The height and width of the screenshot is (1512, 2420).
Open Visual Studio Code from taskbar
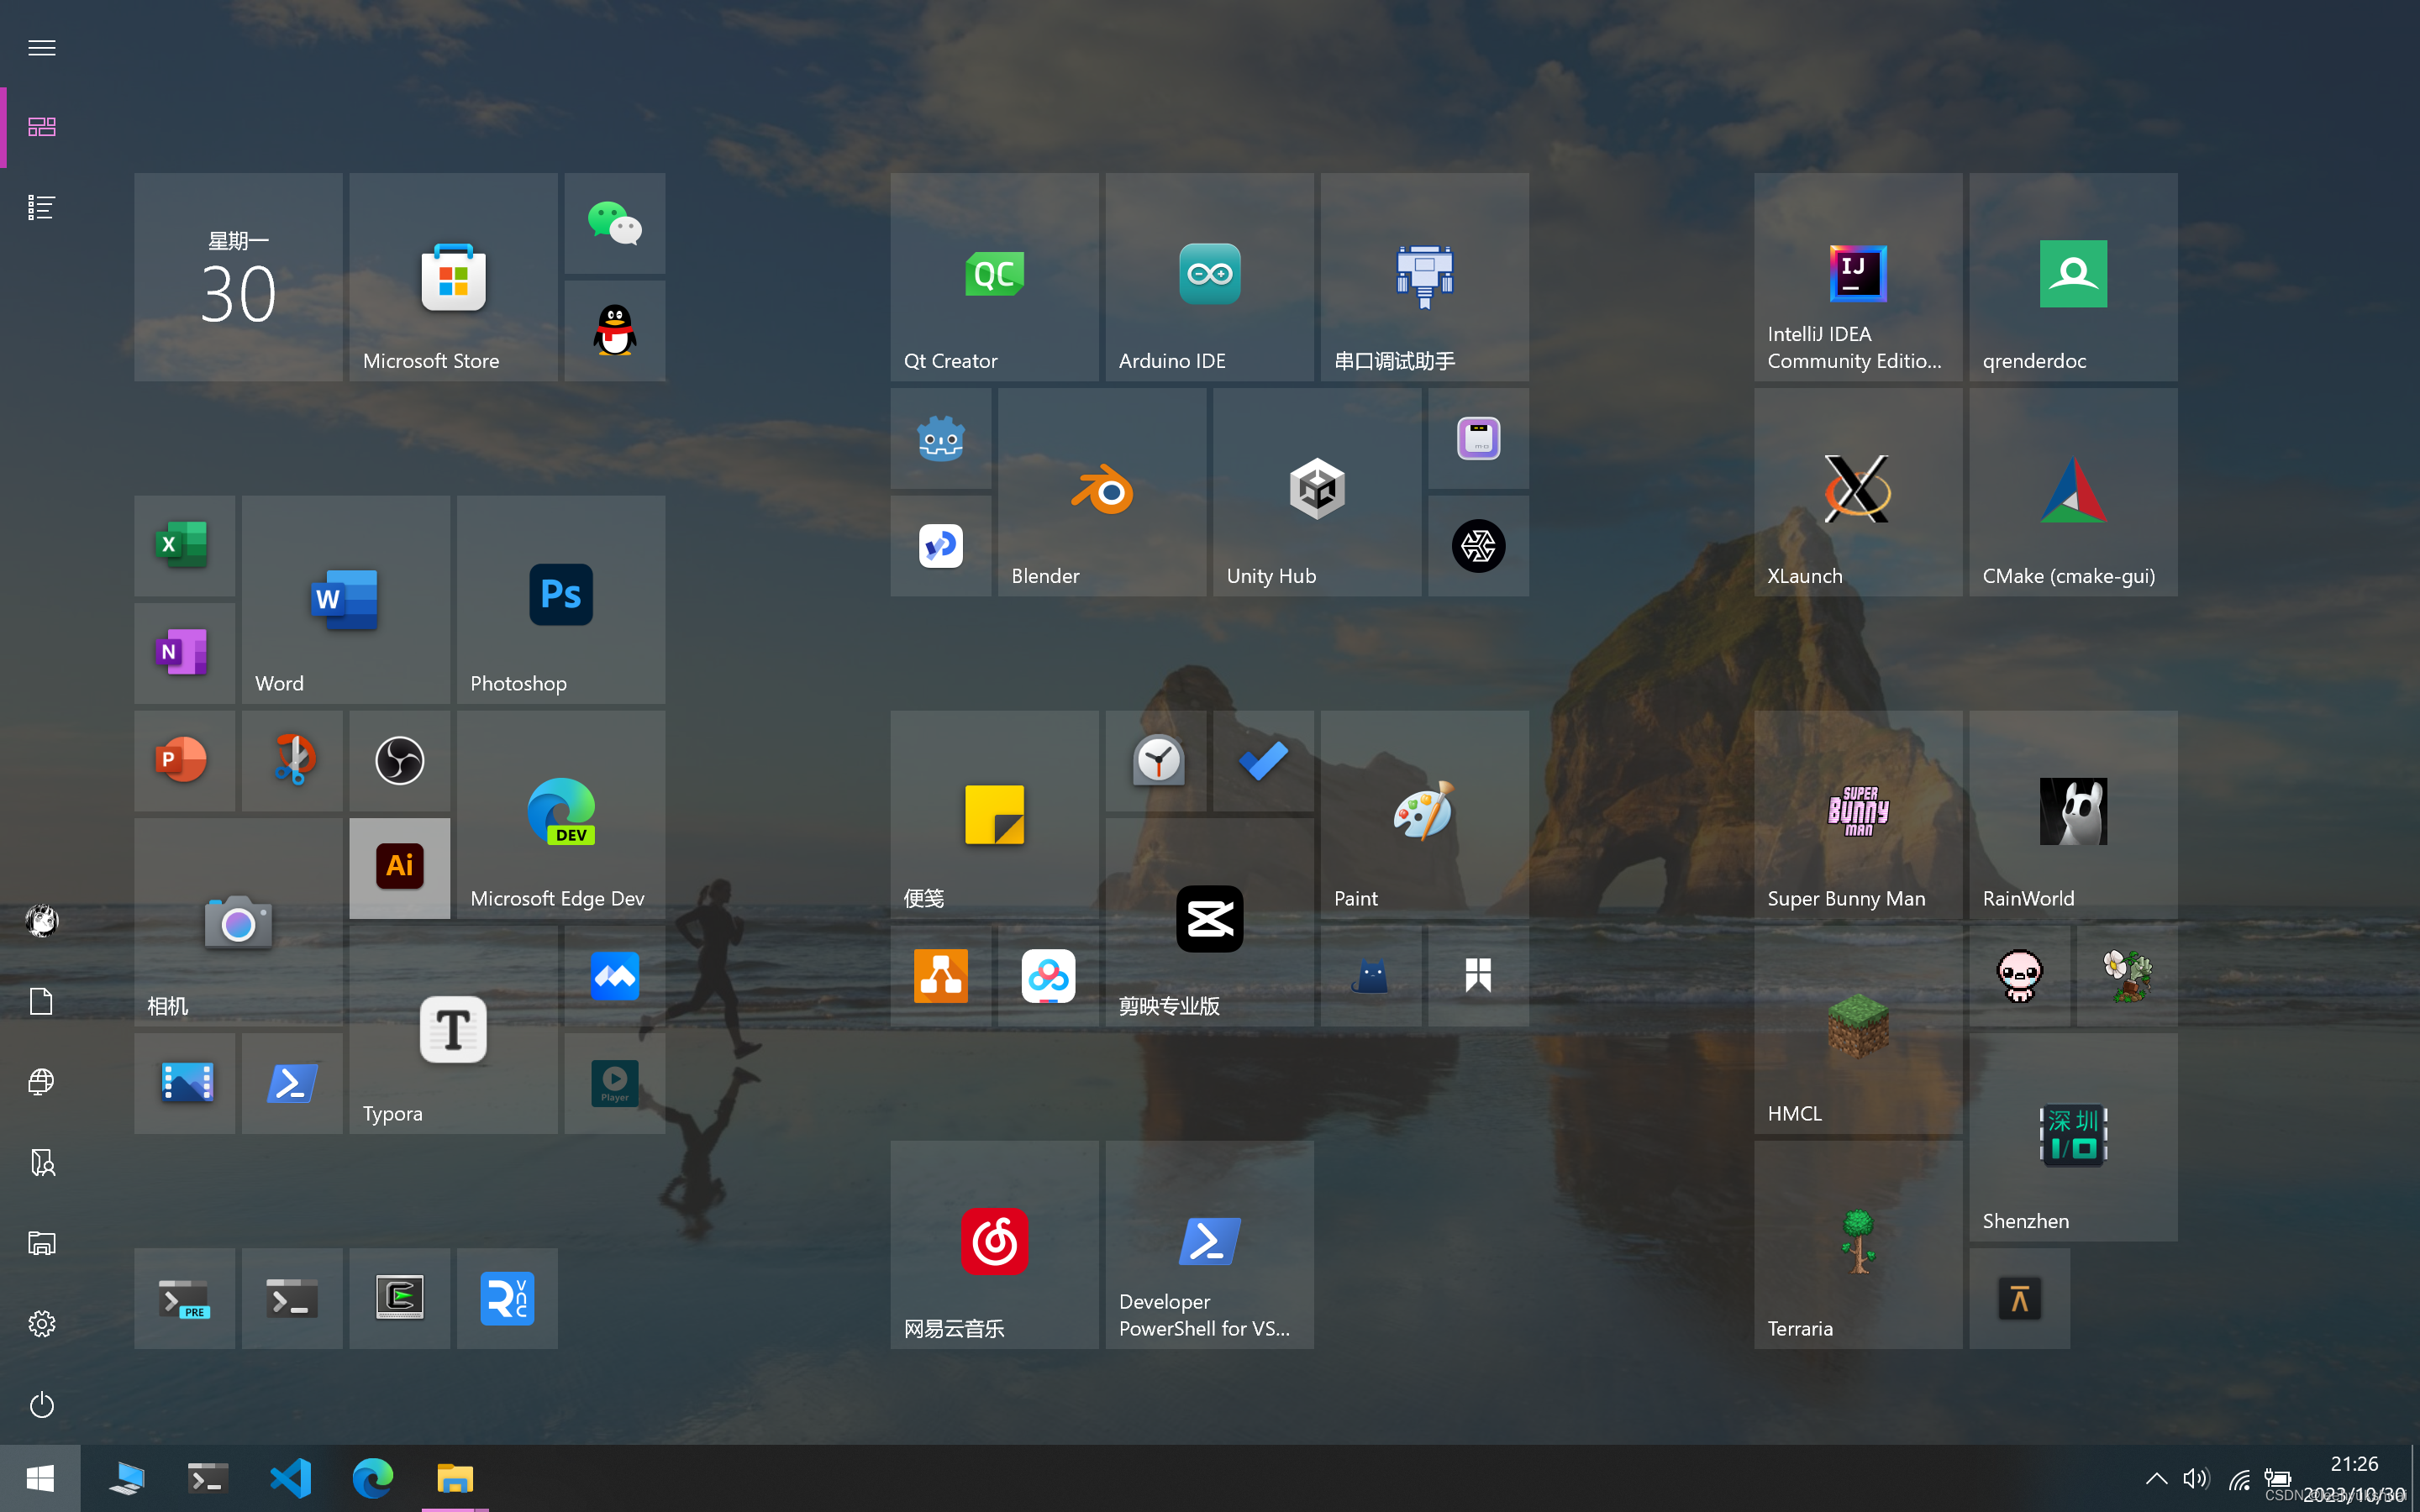click(x=290, y=1478)
